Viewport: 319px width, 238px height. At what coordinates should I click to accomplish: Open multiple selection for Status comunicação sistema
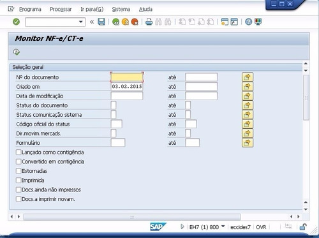(x=248, y=114)
